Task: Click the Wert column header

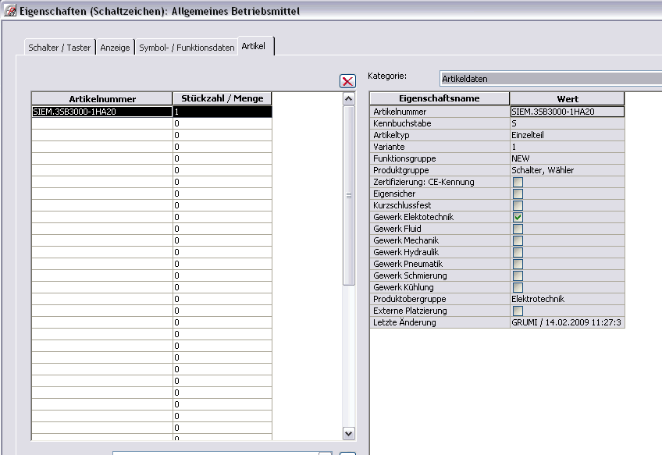Action: (567, 99)
